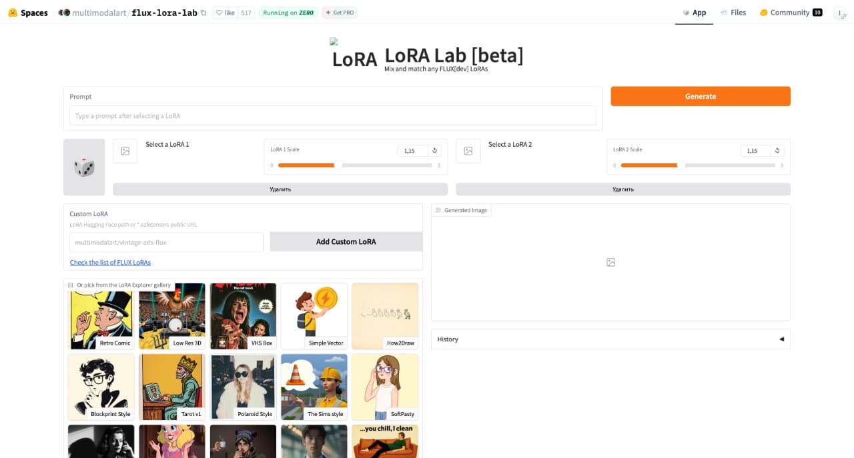Click the LoRA 2 Scale number box
854x458 pixels.
(756, 151)
